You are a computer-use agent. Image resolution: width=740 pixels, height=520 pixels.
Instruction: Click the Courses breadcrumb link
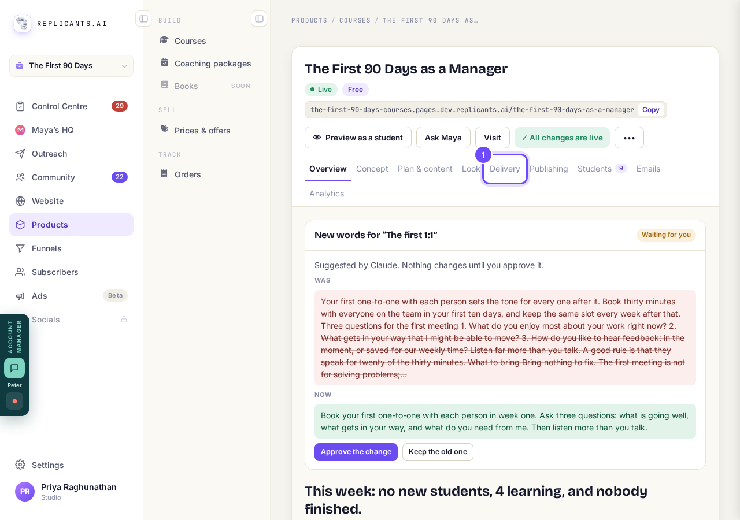pyautogui.click(x=355, y=20)
